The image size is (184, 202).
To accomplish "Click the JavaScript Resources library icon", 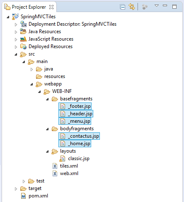I will pyautogui.click(x=23, y=39).
